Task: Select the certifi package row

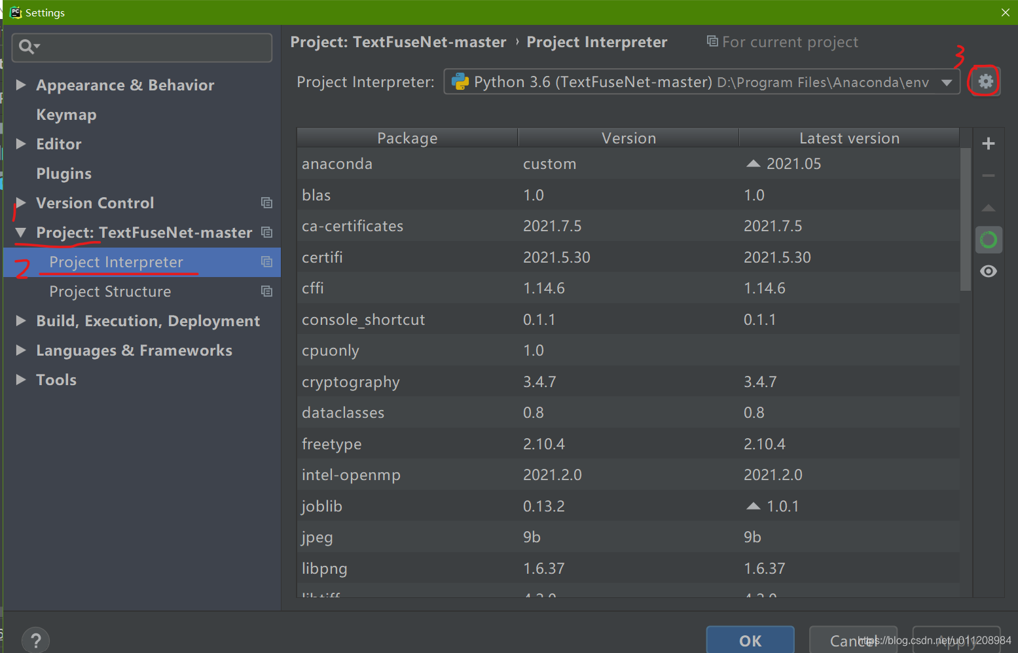Action: (628, 257)
